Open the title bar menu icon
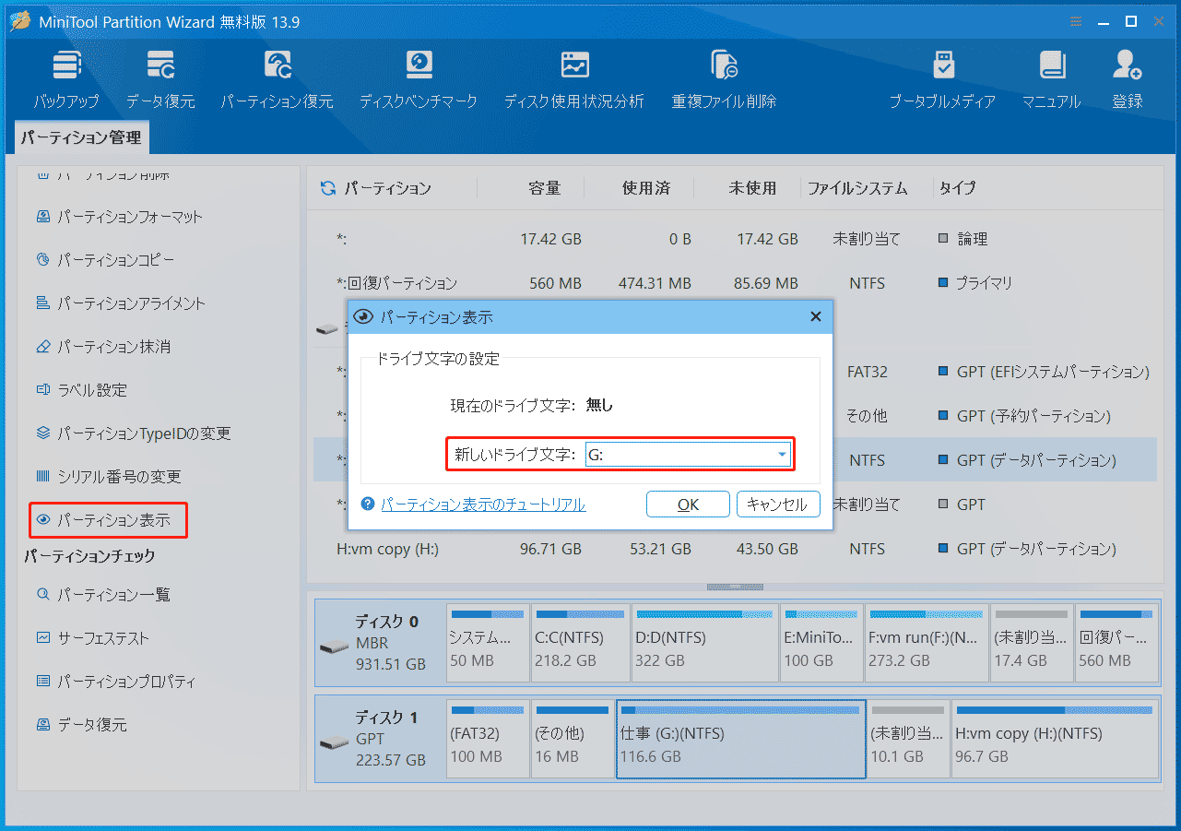 (x=1077, y=20)
